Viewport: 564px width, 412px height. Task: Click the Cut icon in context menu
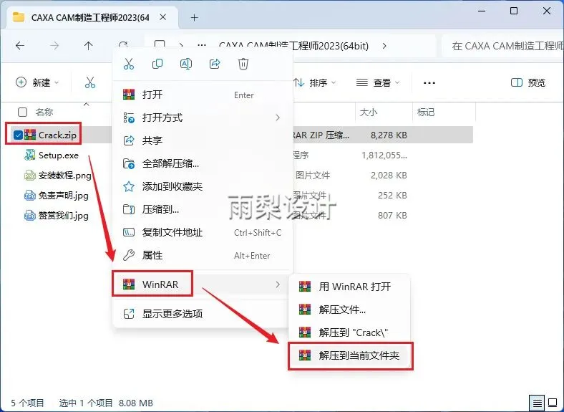tap(128, 64)
